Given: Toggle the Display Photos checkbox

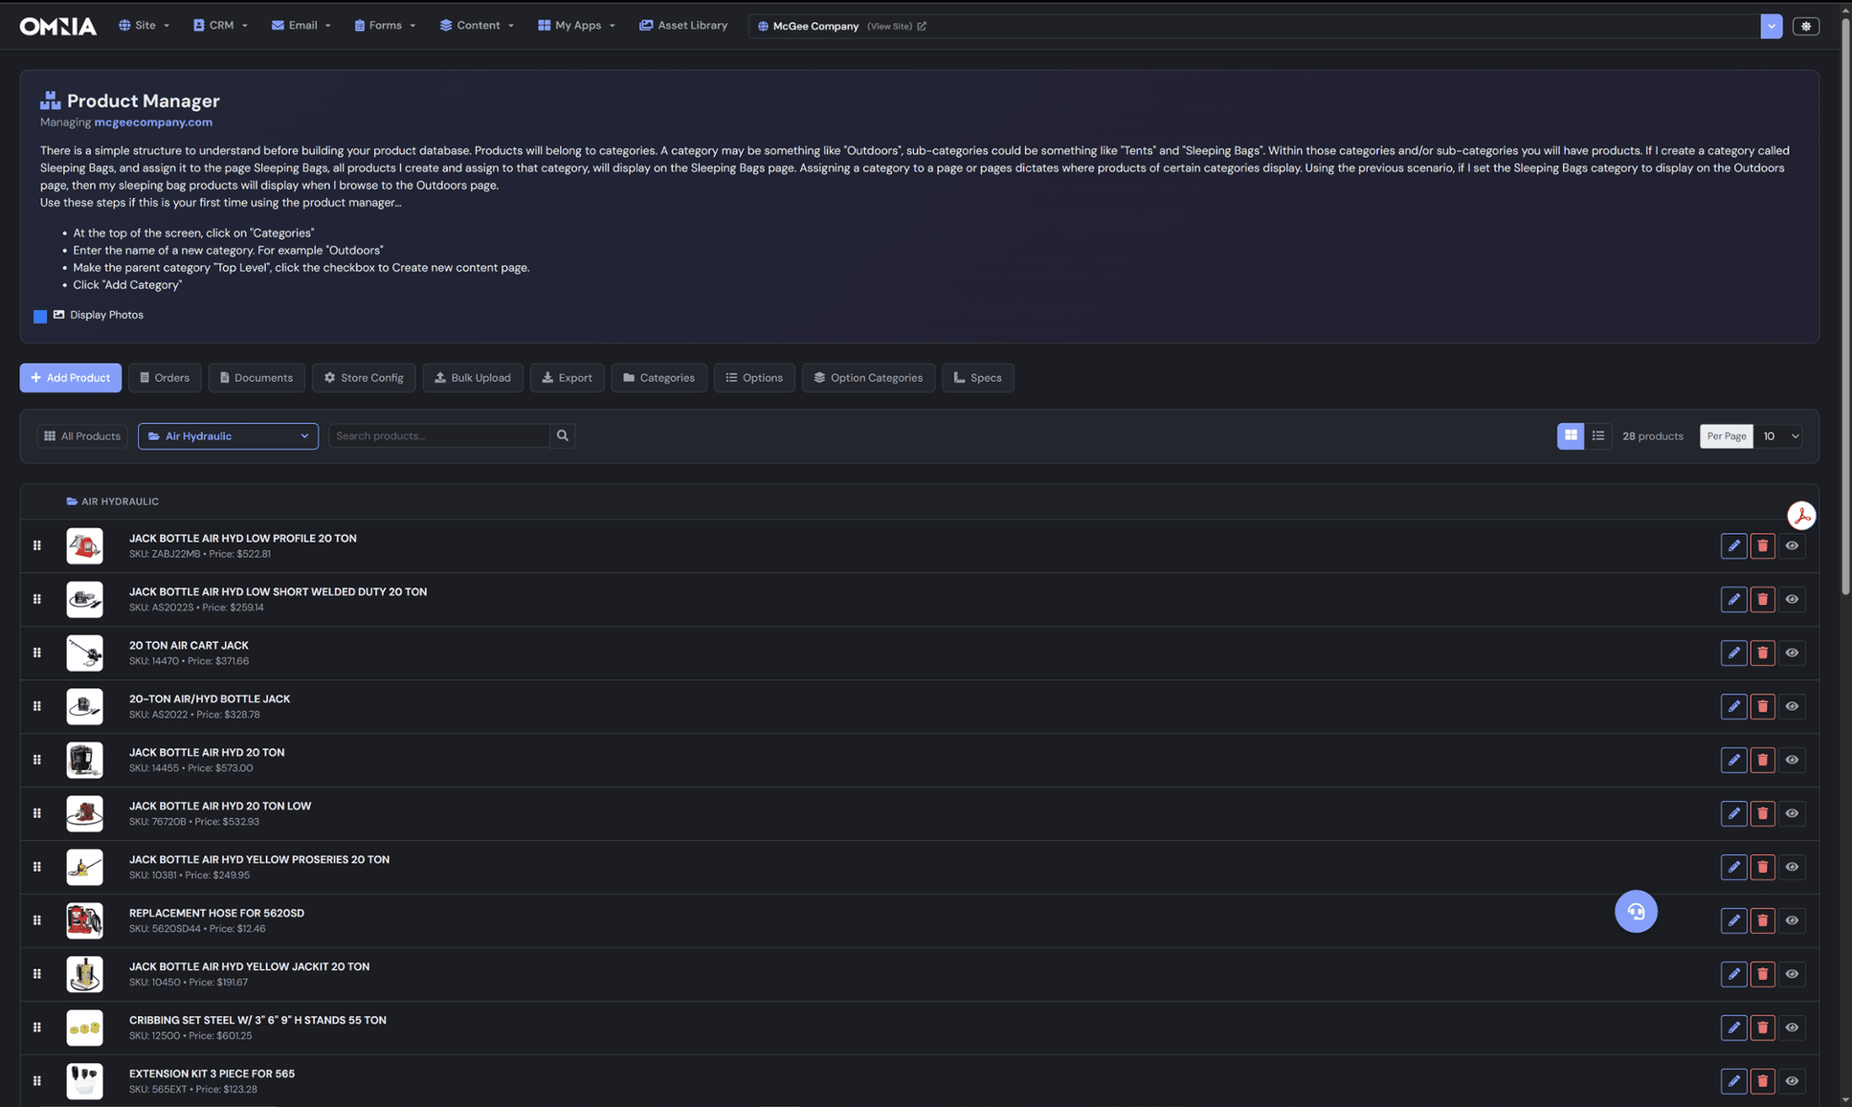Looking at the screenshot, I should tap(41, 317).
